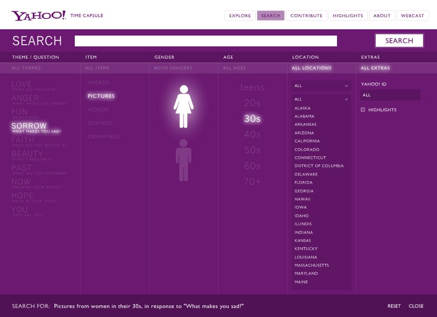Image resolution: width=437 pixels, height=317 pixels.
Task: Switch to the Contribute tab
Action: pos(306,16)
